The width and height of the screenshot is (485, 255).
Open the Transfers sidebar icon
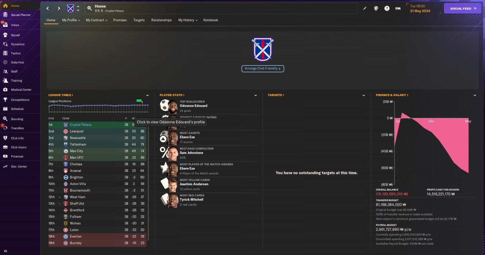pyautogui.click(x=5, y=128)
